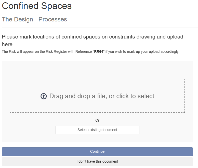Click 'The Design - Processes' subheading
The height and width of the screenshot is (168, 198).
click(34, 19)
